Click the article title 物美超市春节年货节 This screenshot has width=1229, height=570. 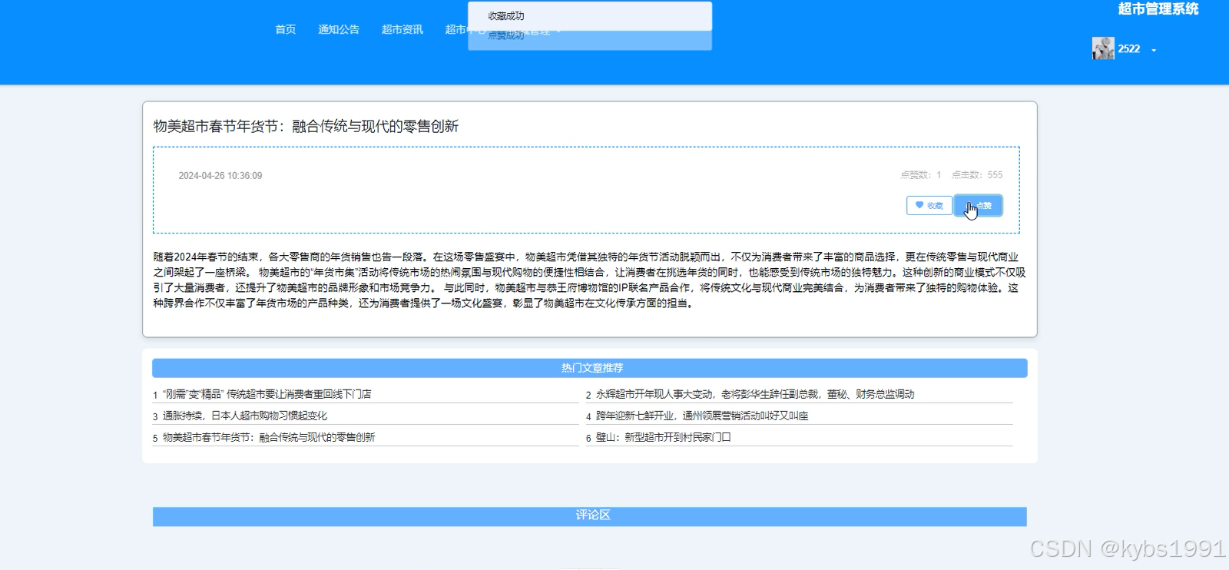coord(306,126)
